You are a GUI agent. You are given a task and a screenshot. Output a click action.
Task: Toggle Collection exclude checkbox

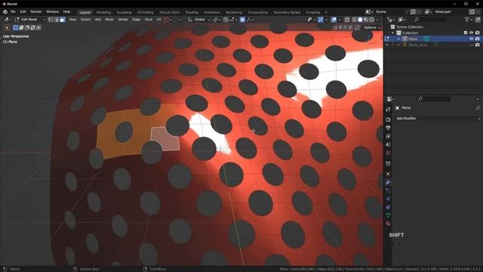click(466, 32)
